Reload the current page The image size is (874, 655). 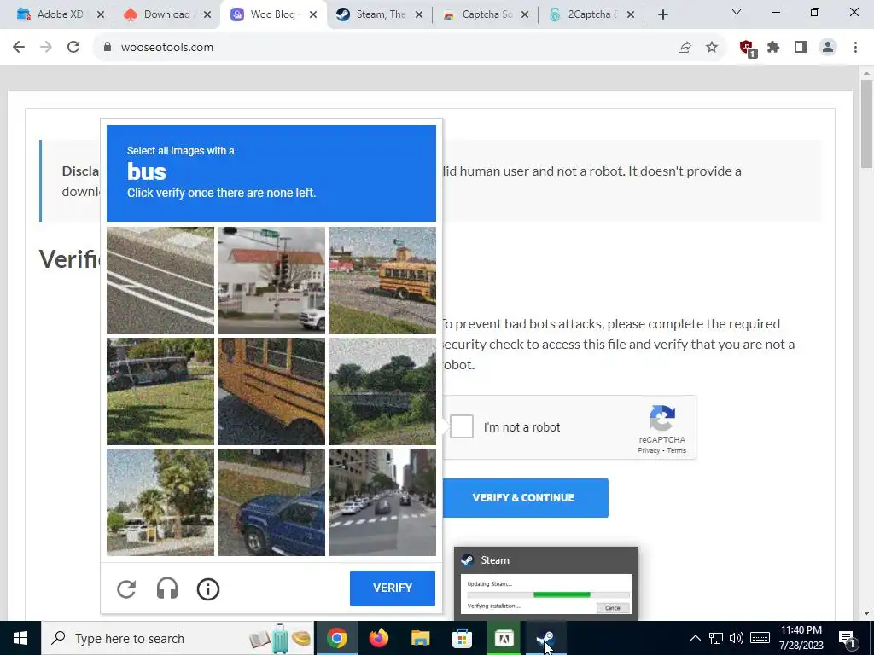point(73,48)
